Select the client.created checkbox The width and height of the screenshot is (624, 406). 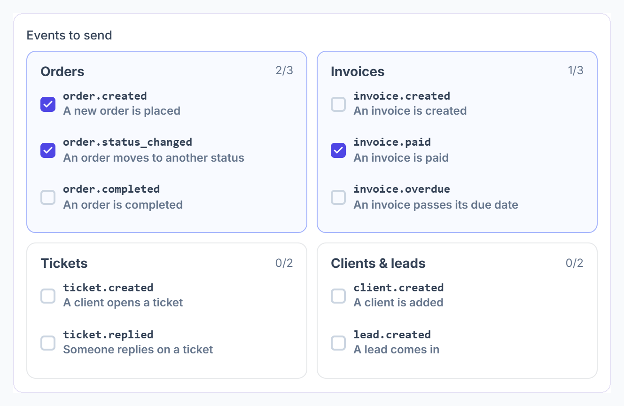tap(338, 296)
